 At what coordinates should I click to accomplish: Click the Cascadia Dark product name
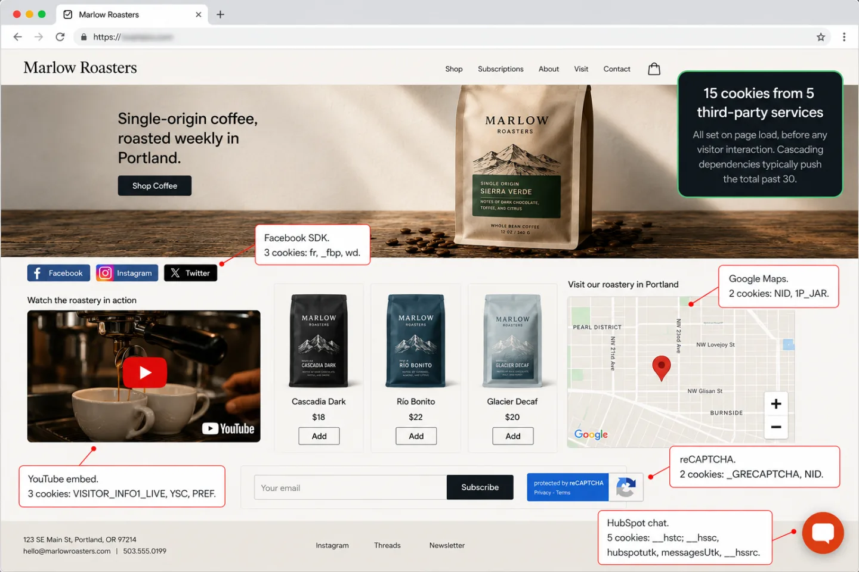coord(319,402)
